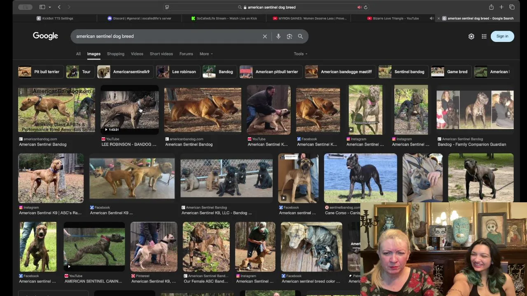Image resolution: width=527 pixels, height=296 pixels.
Task: Click 'Bandog - Family Companion Guardian' title
Action: 472,144
